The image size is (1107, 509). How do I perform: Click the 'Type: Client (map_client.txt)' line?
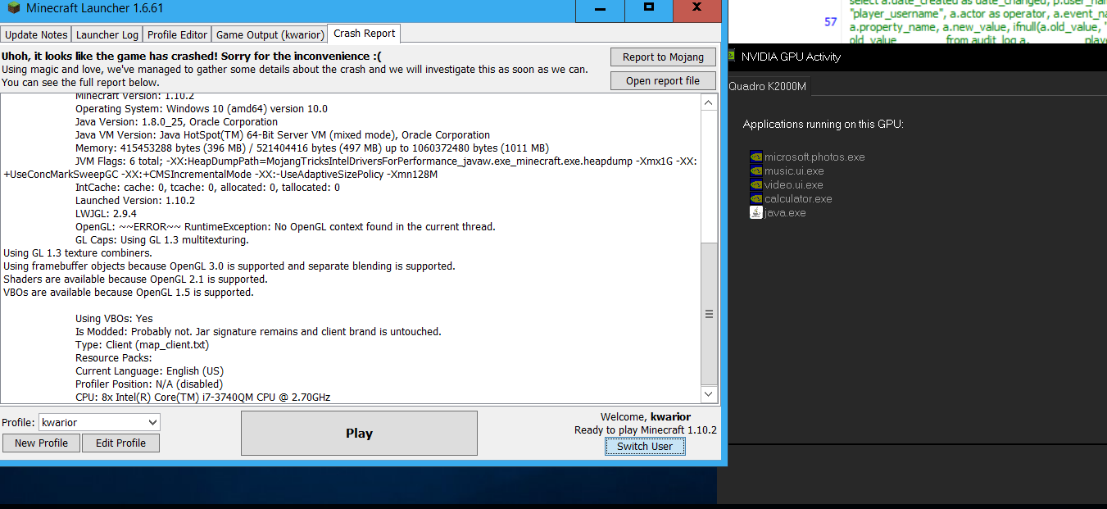(142, 345)
